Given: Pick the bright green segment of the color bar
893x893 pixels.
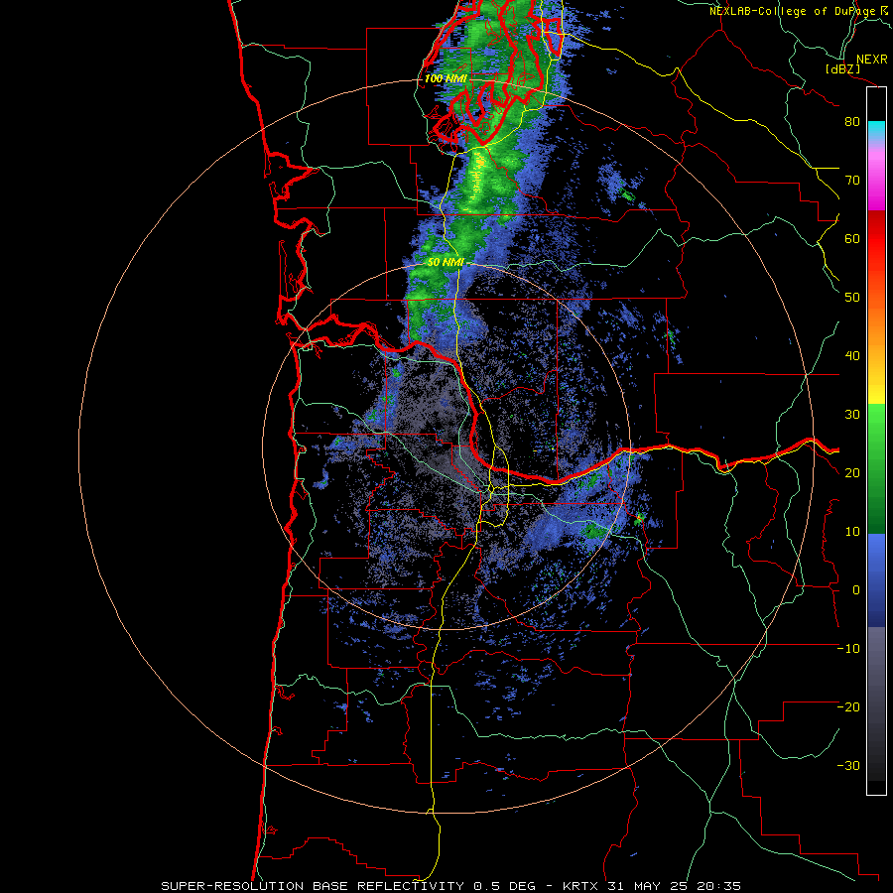Looking at the screenshot, I should pos(876,423).
